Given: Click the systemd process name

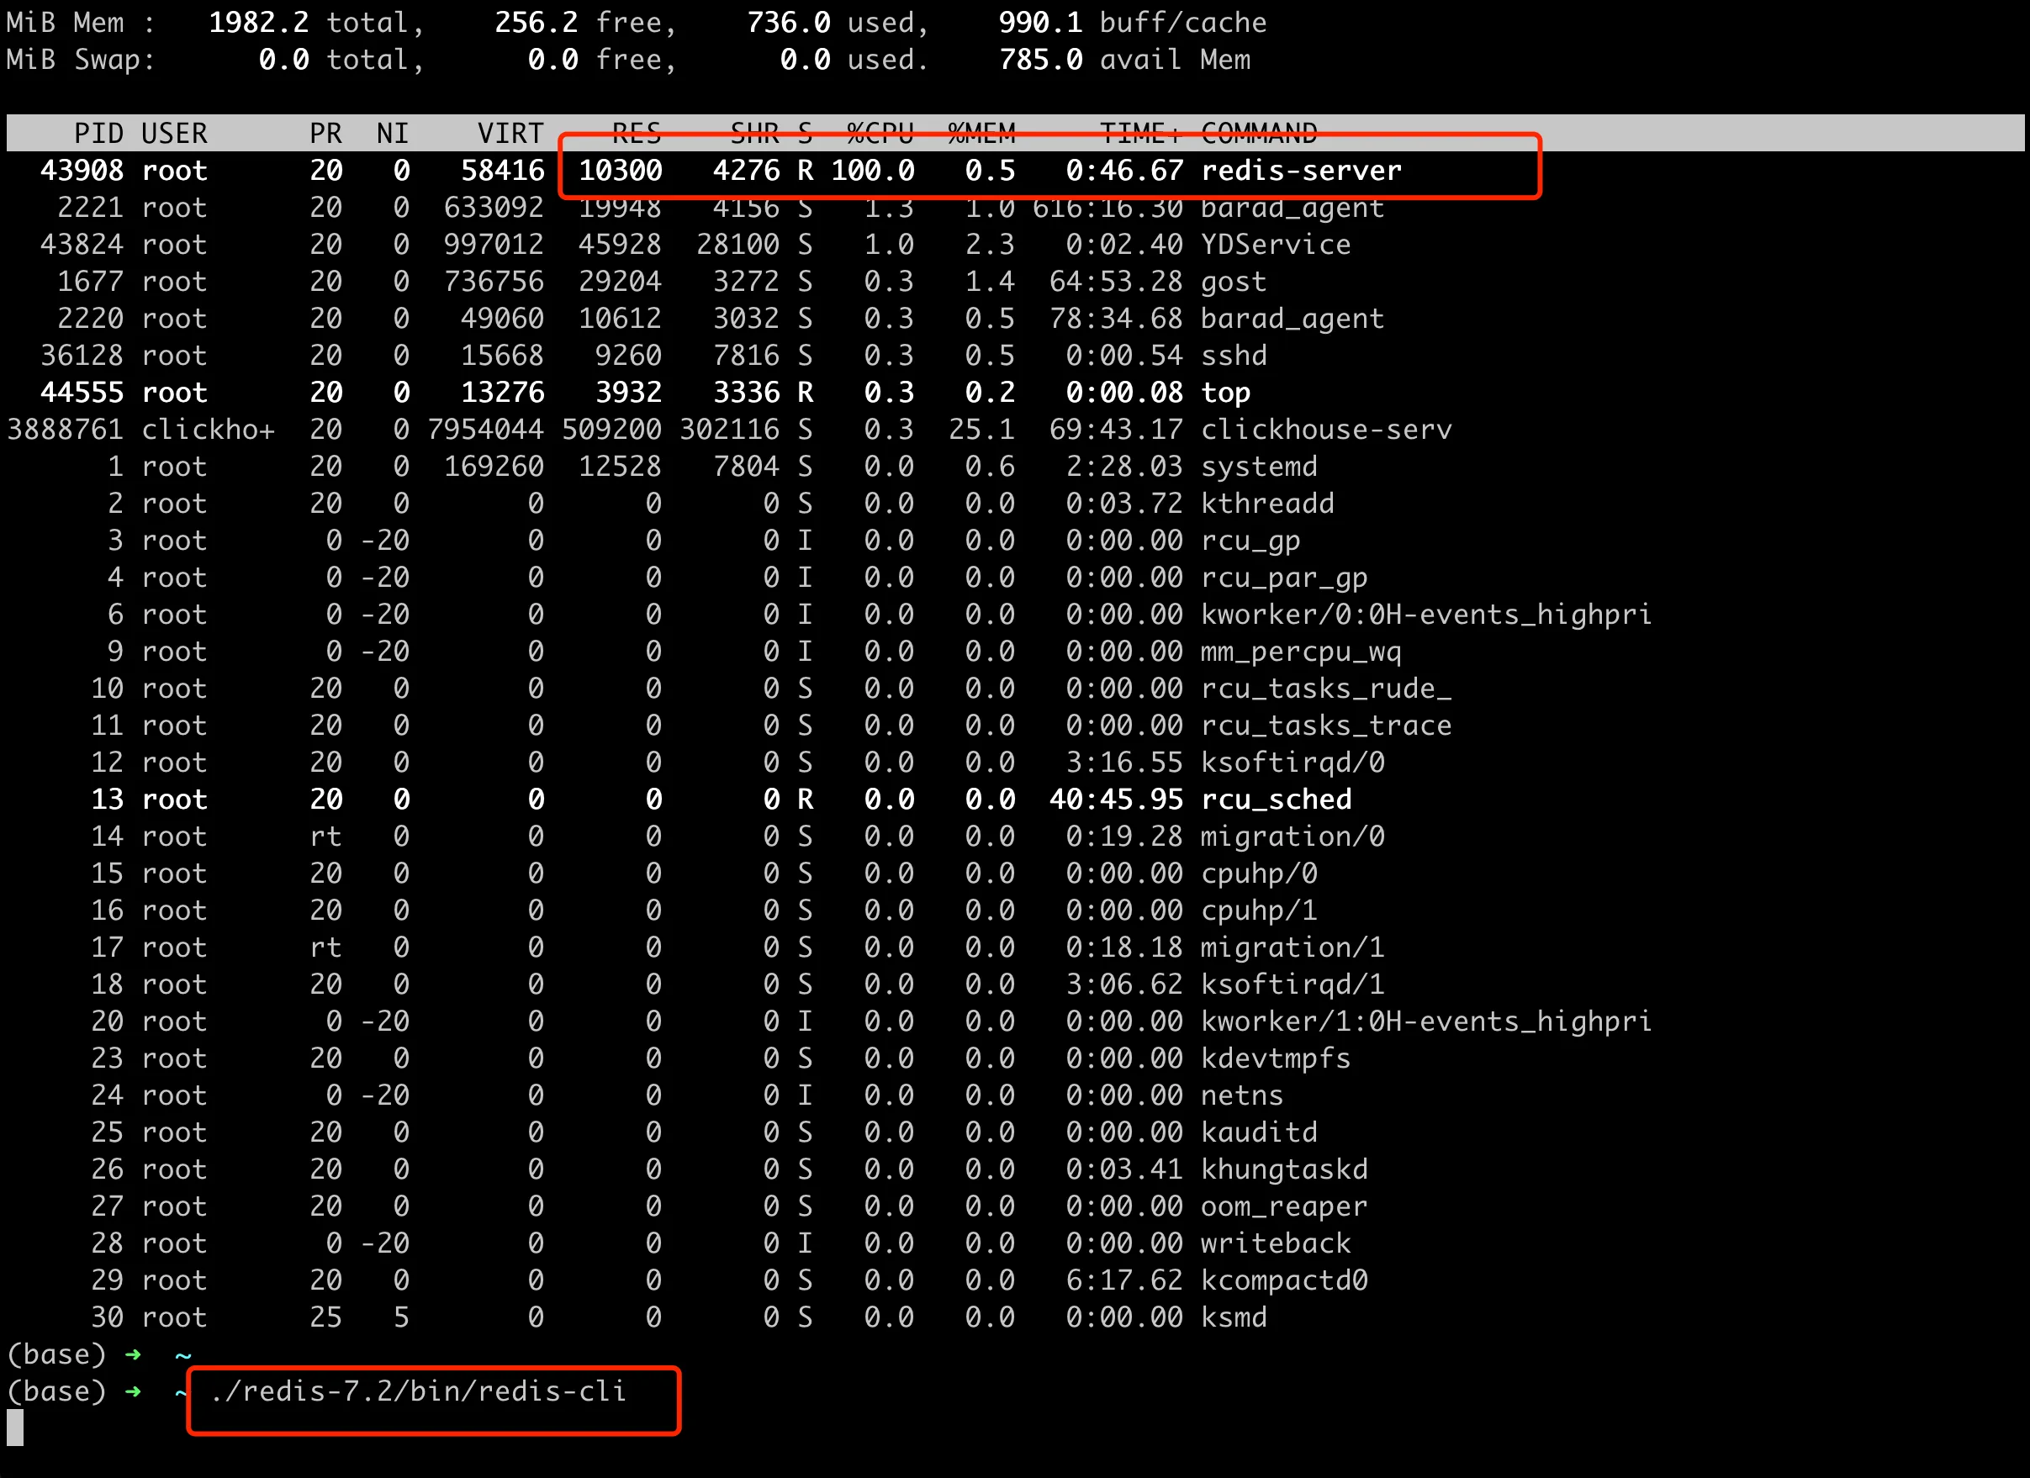Looking at the screenshot, I should 1259,466.
